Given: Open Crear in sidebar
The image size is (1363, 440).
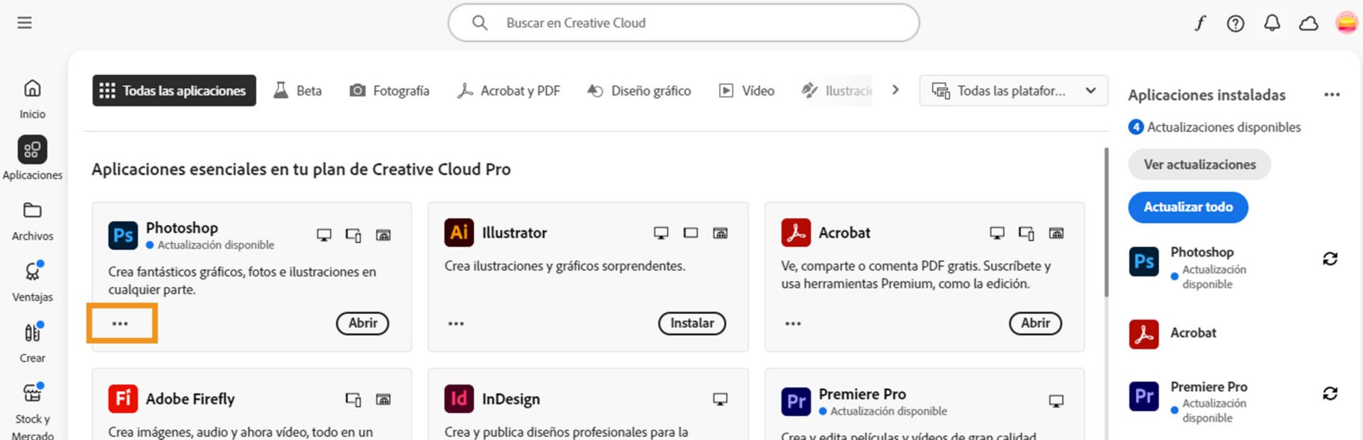Looking at the screenshot, I should click(33, 342).
